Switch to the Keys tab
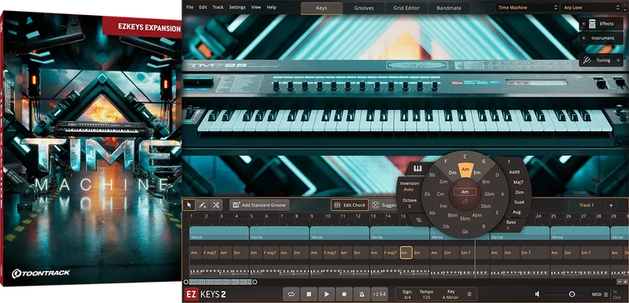629x303 pixels. click(322, 8)
